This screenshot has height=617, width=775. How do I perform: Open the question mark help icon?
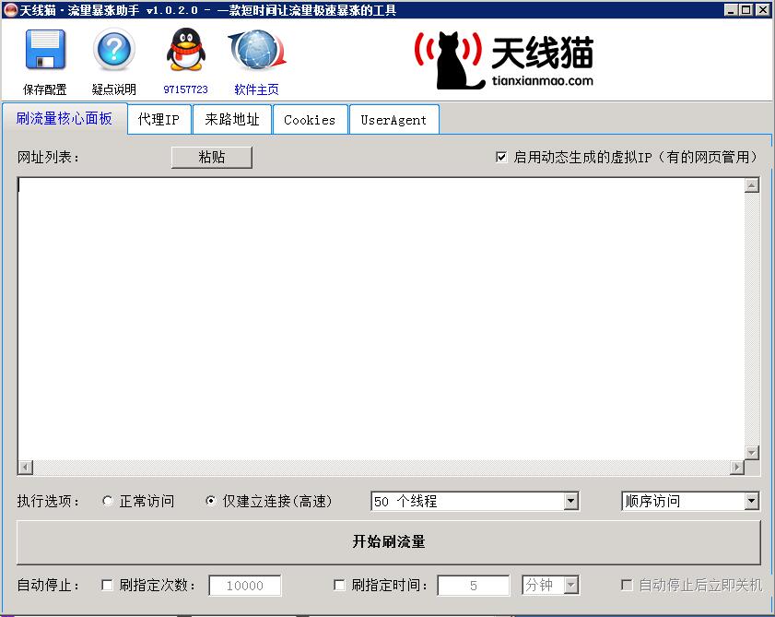pos(114,50)
